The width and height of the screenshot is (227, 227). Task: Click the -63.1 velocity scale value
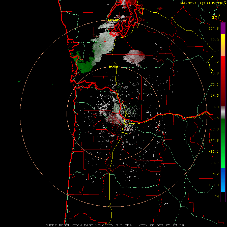point(214,152)
